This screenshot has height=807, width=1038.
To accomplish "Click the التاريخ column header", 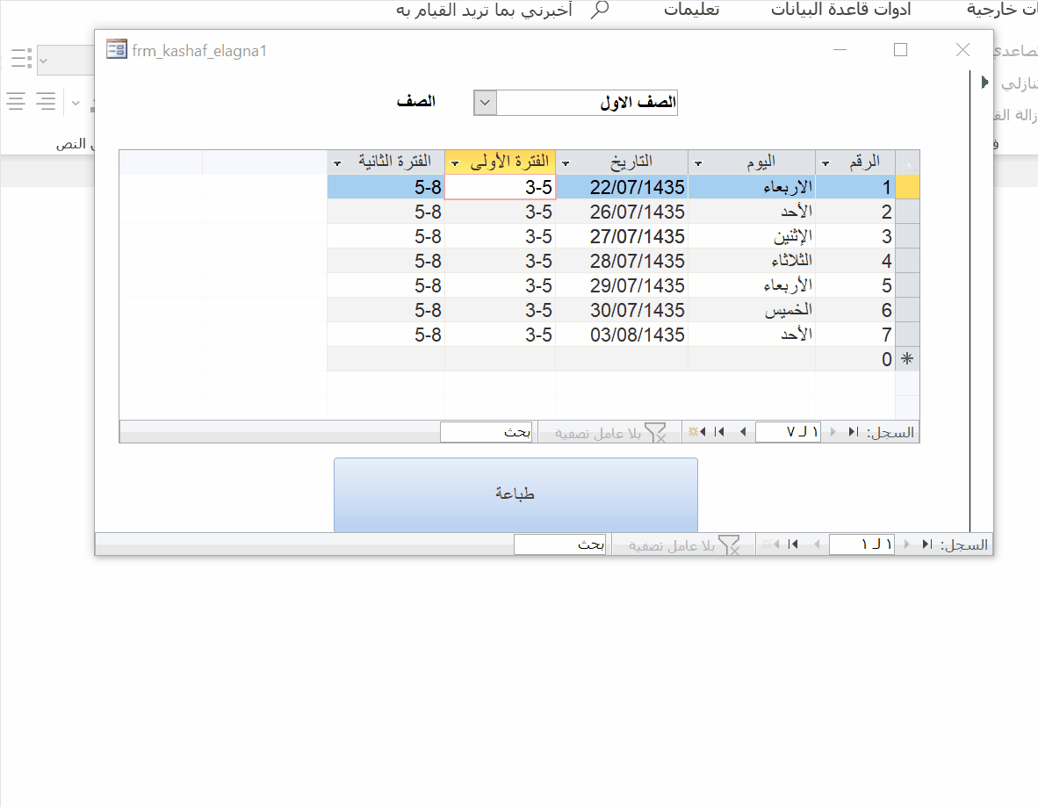I will pos(622,162).
